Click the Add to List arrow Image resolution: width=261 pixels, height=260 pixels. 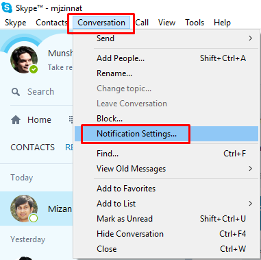251,204
